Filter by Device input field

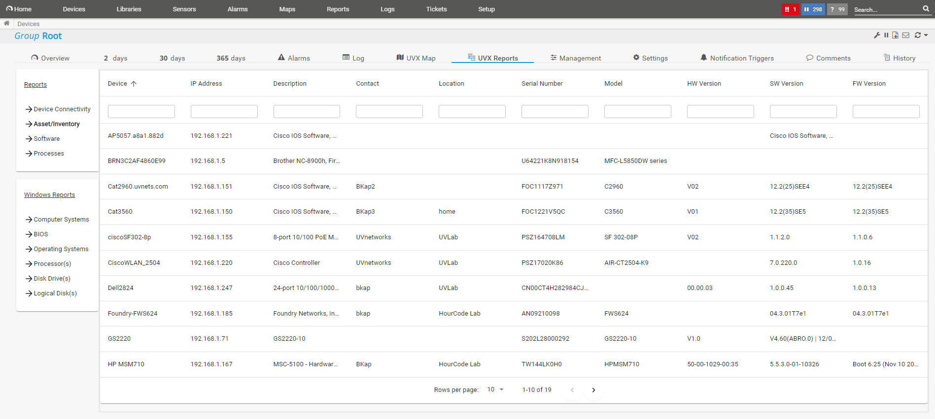coord(141,111)
